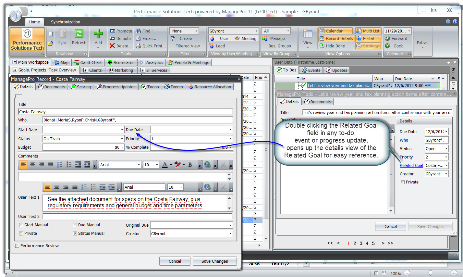Click the Meeting view icon
Screen dimensions: 463x277
[237, 38]
